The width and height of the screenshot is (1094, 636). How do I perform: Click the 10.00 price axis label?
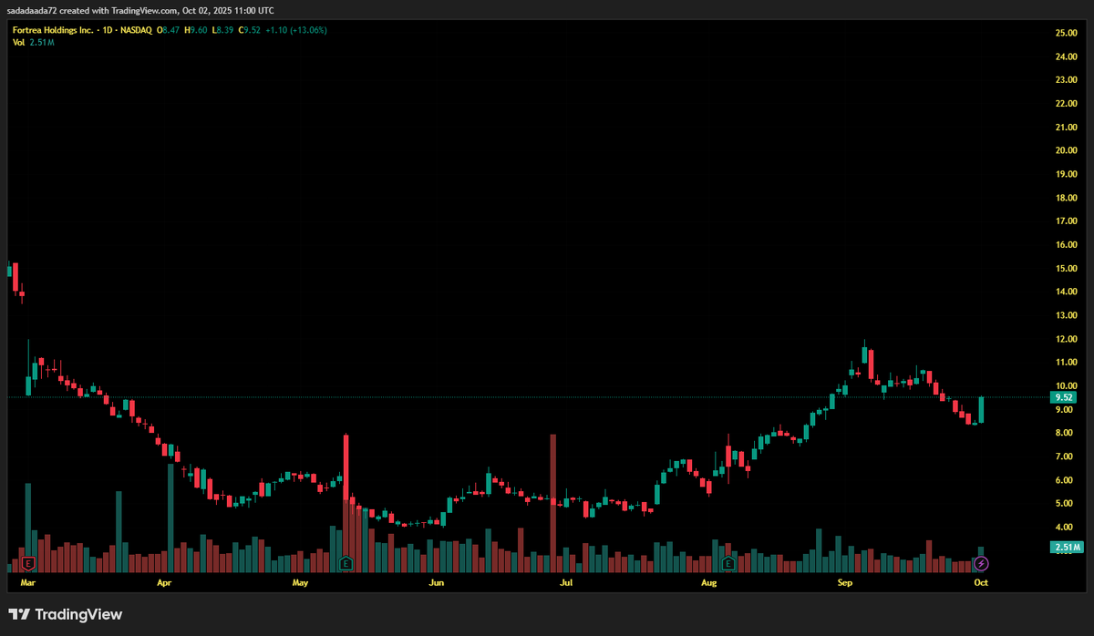click(x=1066, y=385)
